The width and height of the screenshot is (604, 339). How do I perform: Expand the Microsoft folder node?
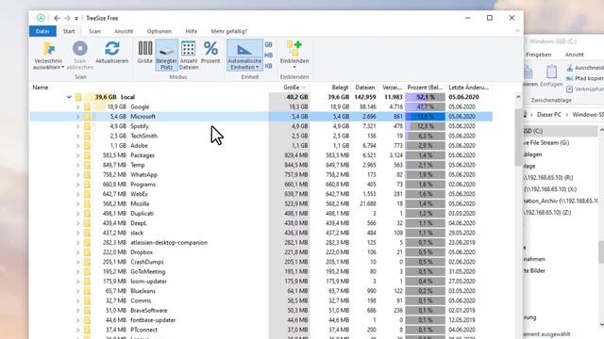77,117
